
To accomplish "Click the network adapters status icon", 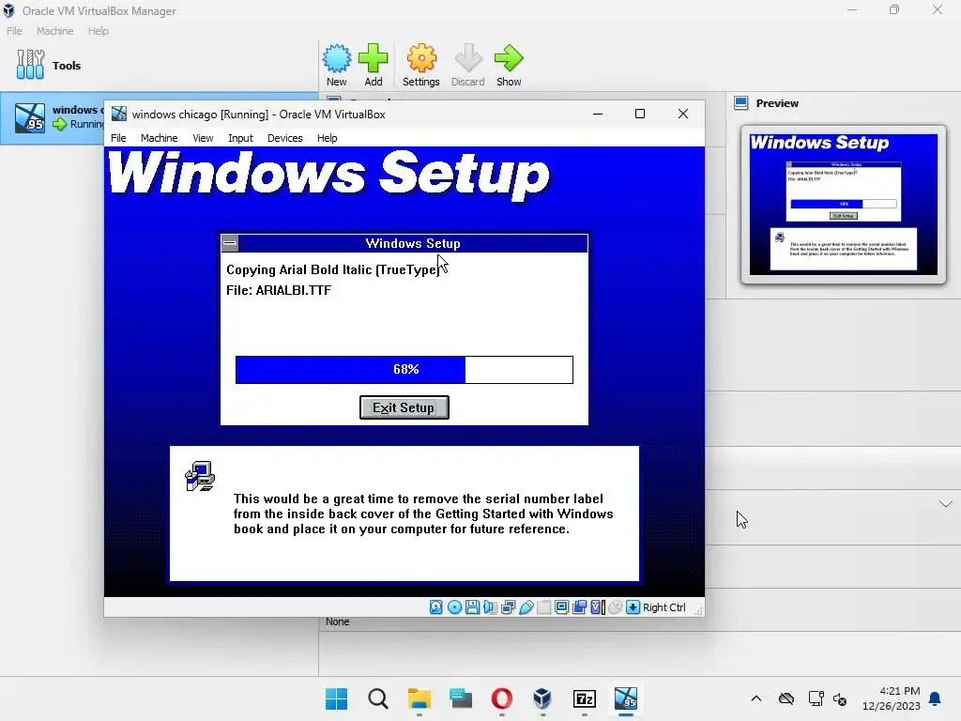I will tap(508, 607).
